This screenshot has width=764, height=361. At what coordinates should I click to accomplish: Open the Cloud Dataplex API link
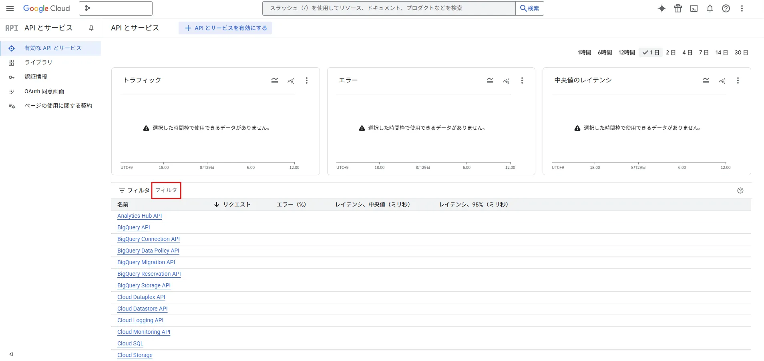coord(141,297)
